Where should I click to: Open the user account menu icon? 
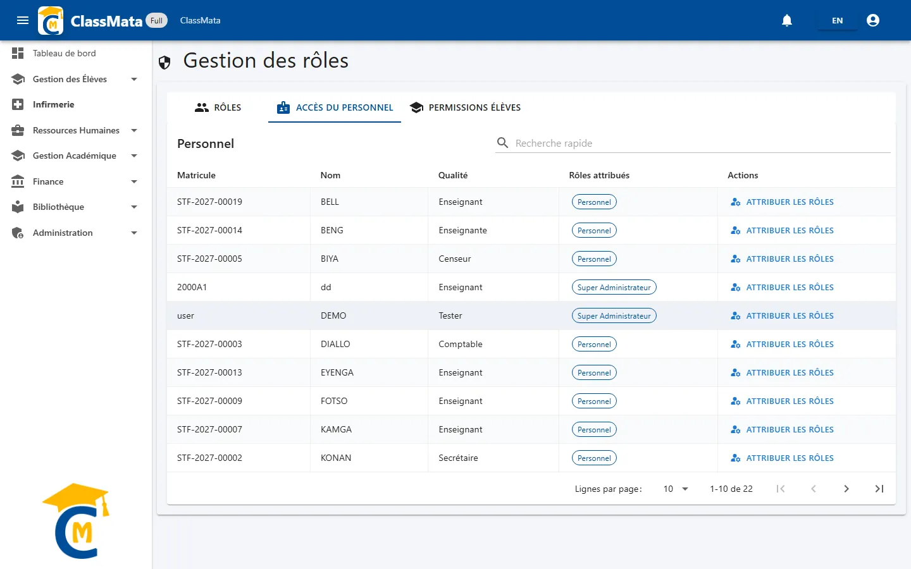(873, 20)
